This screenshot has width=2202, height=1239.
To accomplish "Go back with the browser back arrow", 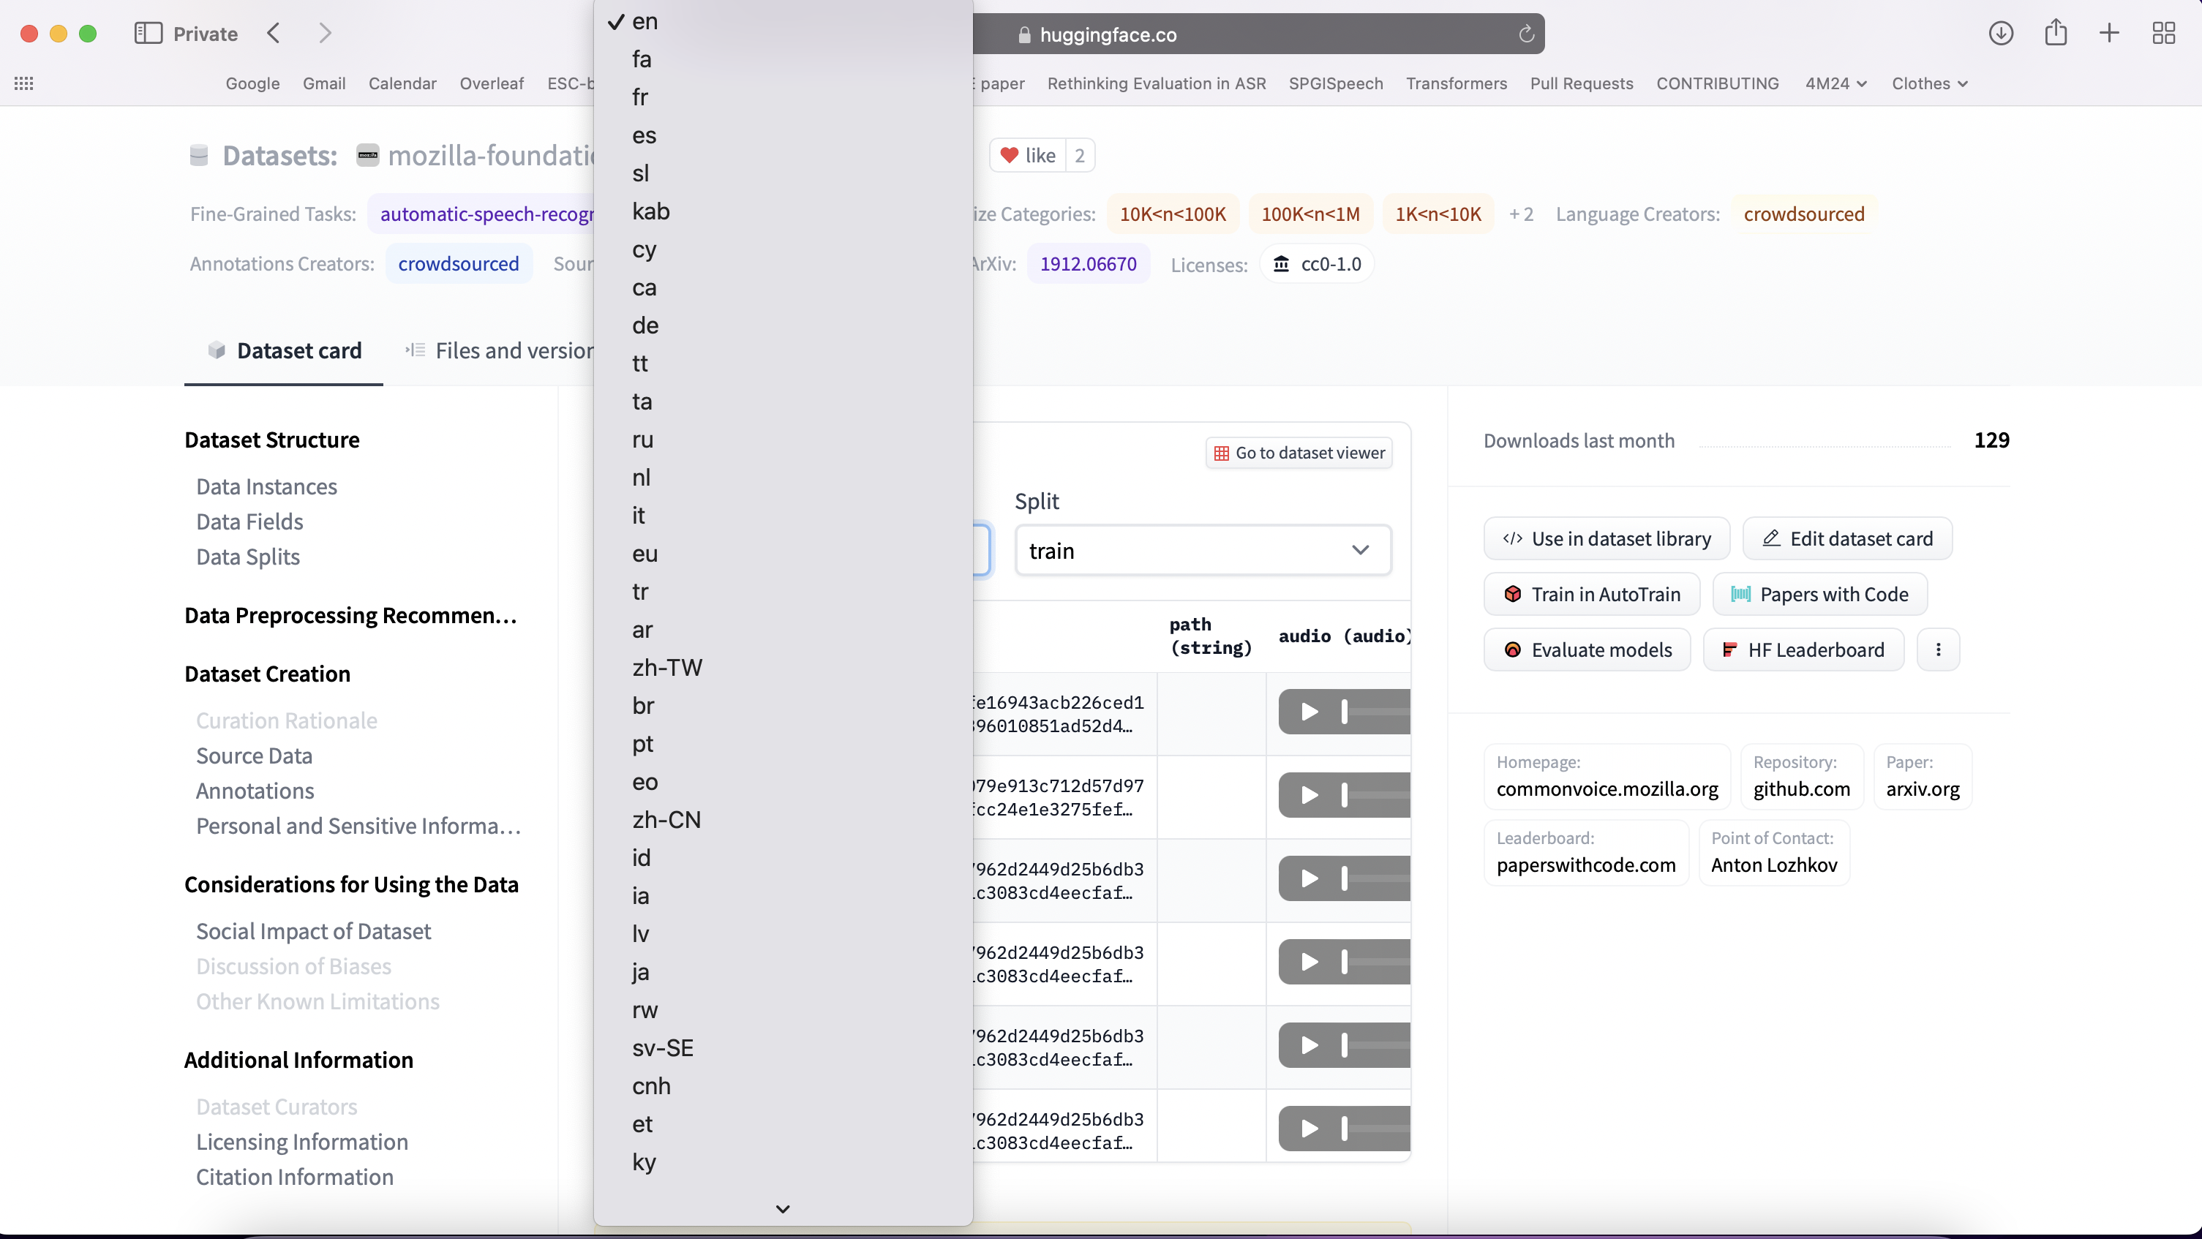I will pyautogui.click(x=274, y=34).
